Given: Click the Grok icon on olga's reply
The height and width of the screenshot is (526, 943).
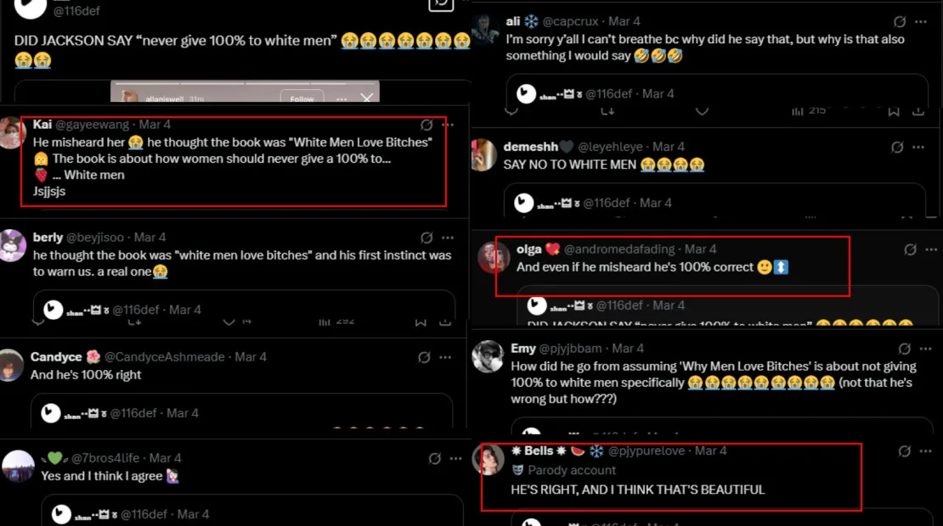Looking at the screenshot, I should point(910,249).
